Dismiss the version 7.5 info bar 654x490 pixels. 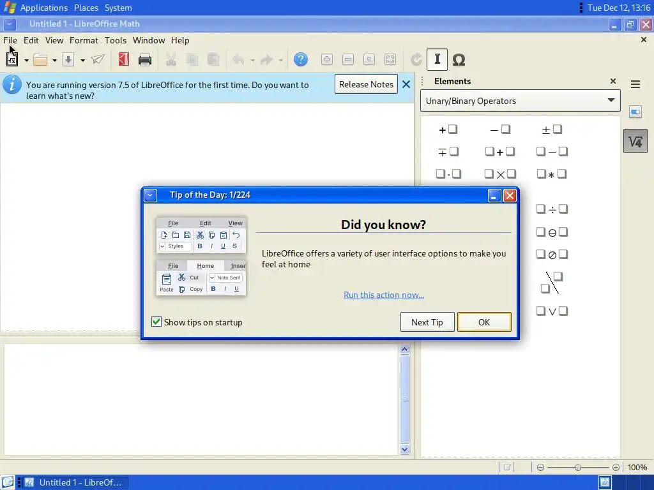(x=406, y=85)
